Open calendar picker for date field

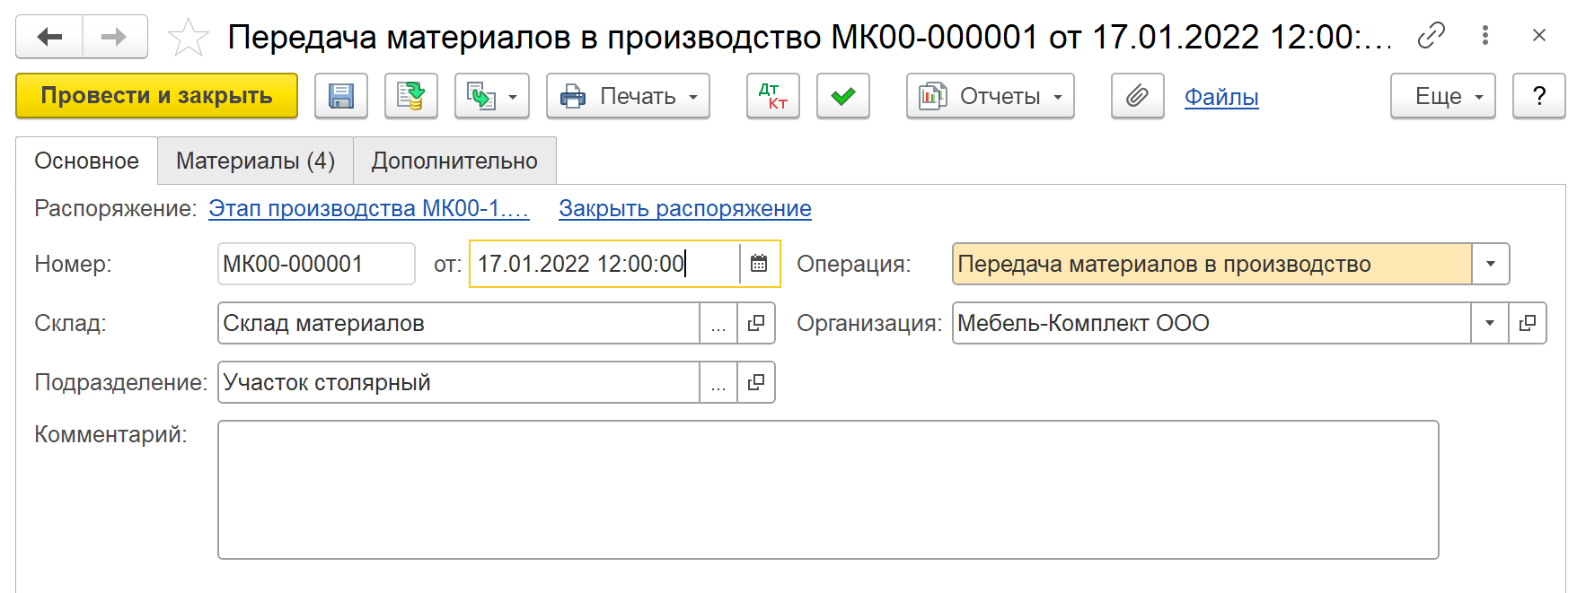click(x=759, y=264)
